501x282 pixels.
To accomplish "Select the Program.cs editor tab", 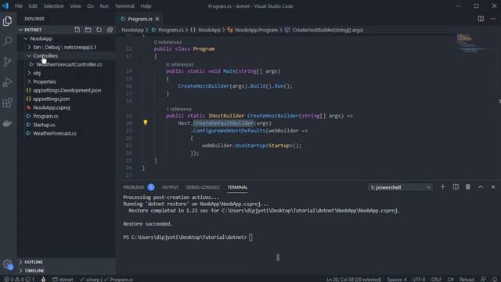I will pyautogui.click(x=140, y=19).
